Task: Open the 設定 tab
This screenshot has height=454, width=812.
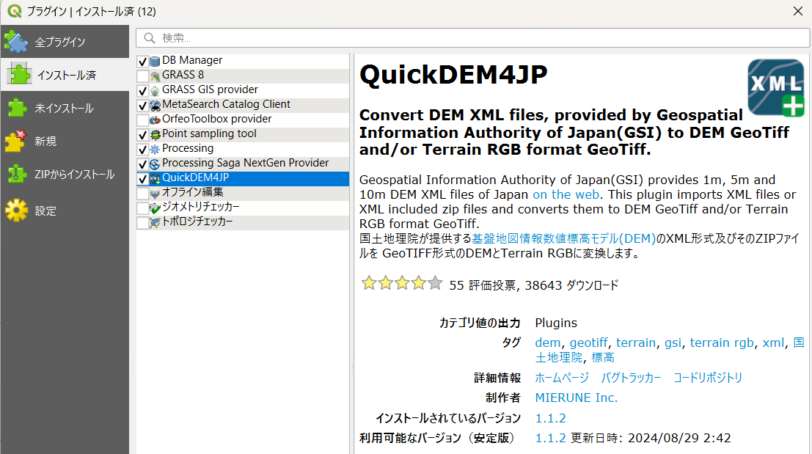Action: (65, 210)
